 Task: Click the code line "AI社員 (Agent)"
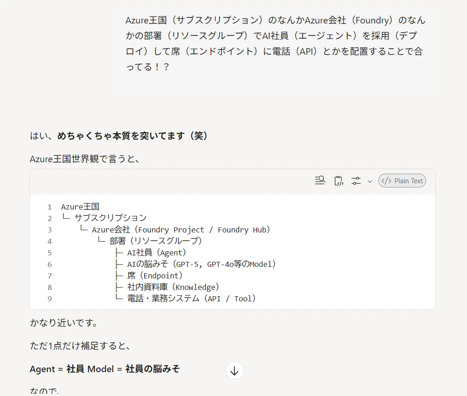click(157, 253)
